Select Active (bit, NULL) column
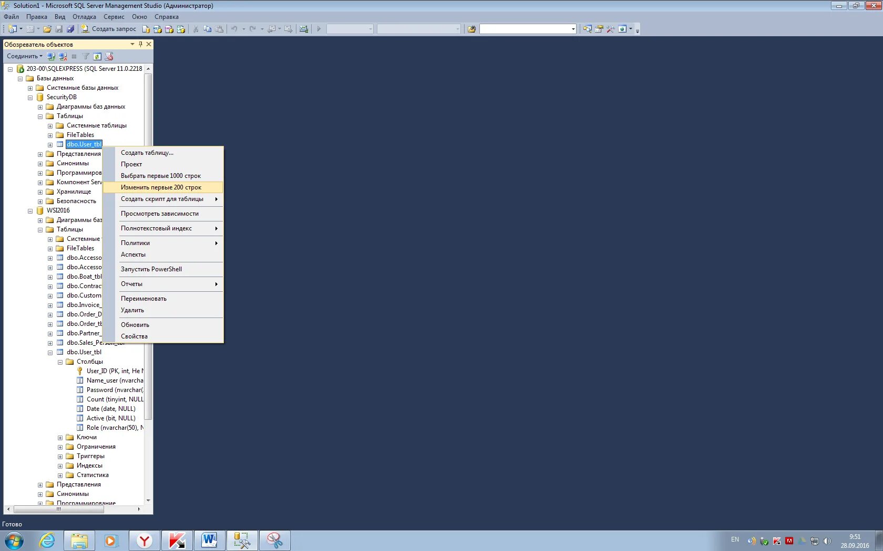The width and height of the screenshot is (883, 551). tap(106, 418)
